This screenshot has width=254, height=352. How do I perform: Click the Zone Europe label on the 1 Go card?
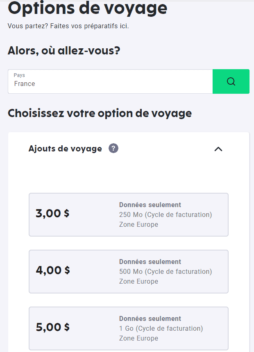click(138, 338)
